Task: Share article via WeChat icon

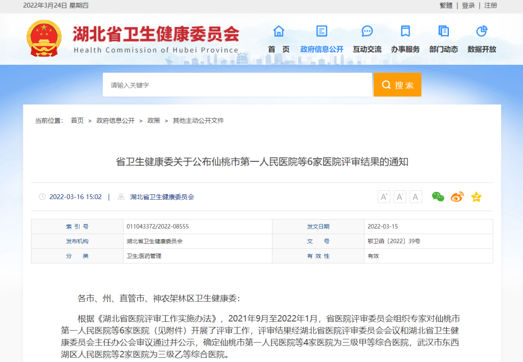Action: [x=438, y=197]
